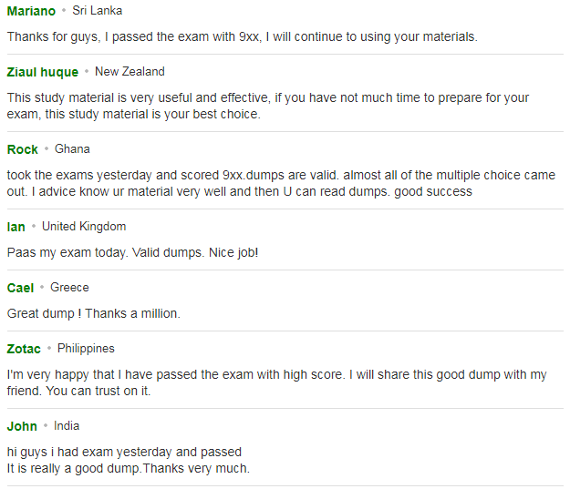Click the United Kingdom country label
Screen dimensions: 570x489
click(84, 226)
